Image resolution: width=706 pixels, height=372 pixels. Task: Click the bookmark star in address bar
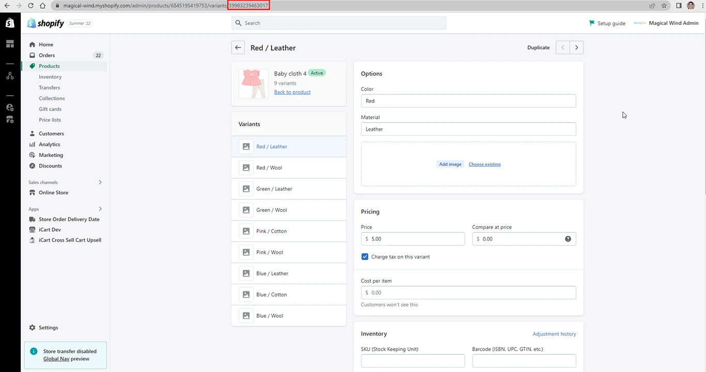coord(664,6)
